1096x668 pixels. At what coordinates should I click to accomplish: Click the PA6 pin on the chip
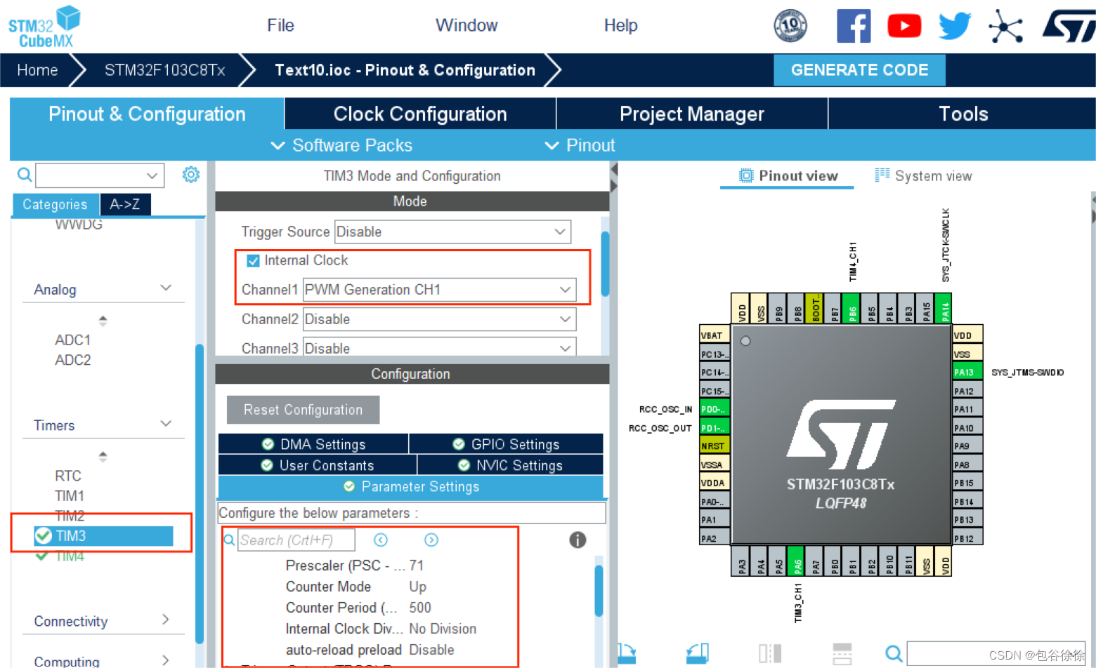tap(796, 561)
